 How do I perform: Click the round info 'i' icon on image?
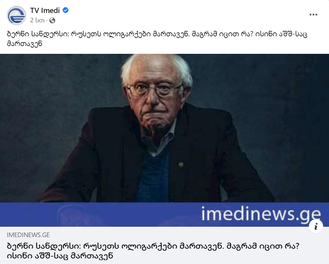(316, 226)
